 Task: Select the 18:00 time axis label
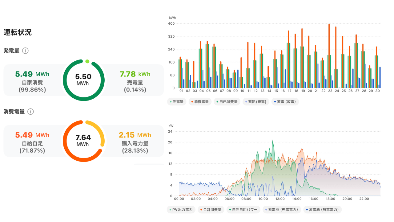point(330,199)
